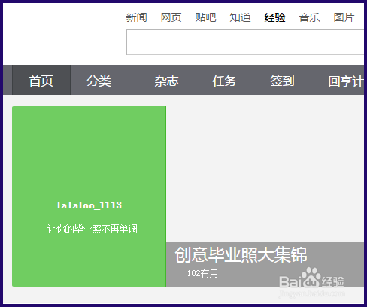Open the 图片 link

344,17
